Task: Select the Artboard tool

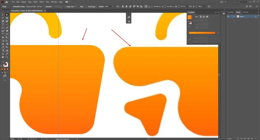Action: point(3,54)
